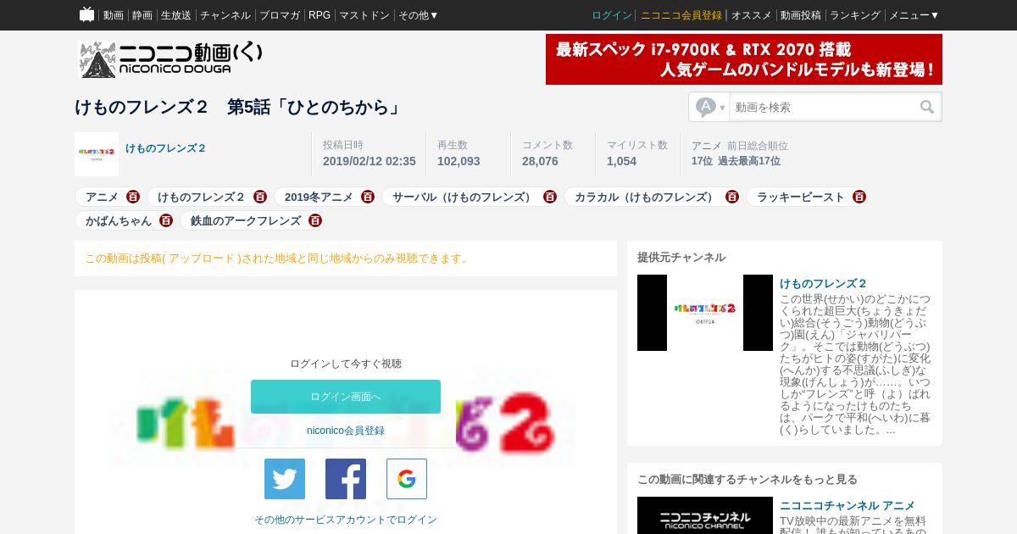Open マストドン in the top navigation
This screenshot has height=534, width=1017.
pos(364,15)
